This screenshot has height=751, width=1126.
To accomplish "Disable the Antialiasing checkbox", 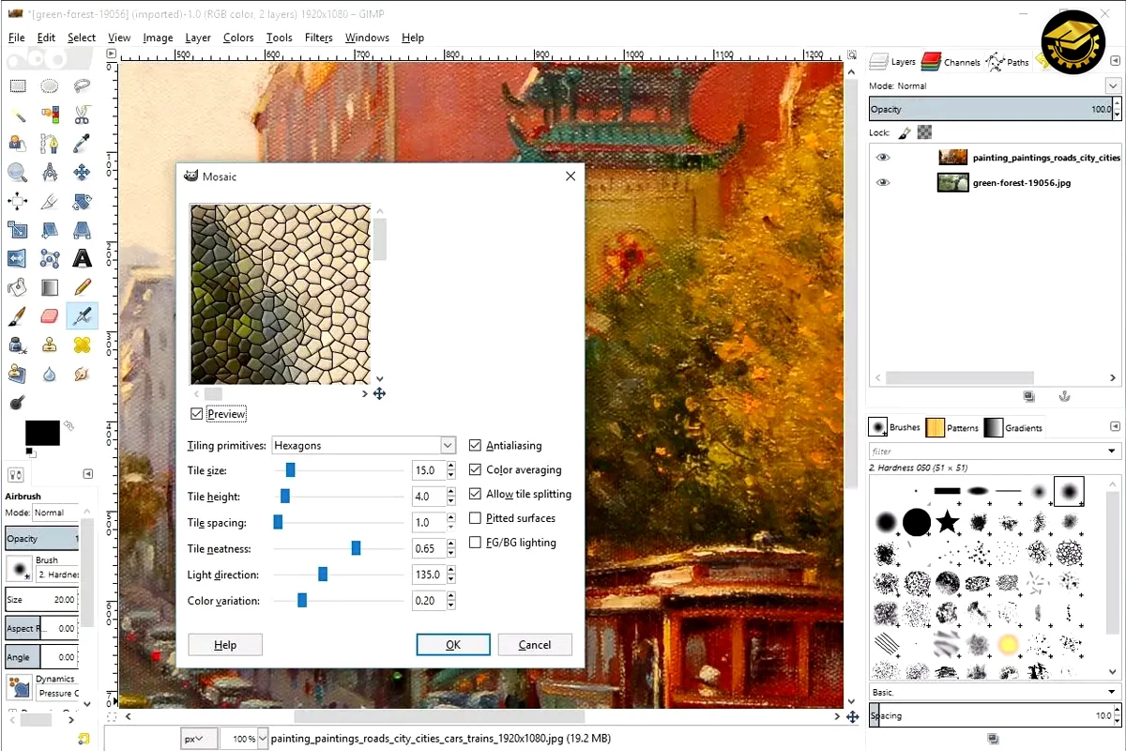I will (x=476, y=446).
